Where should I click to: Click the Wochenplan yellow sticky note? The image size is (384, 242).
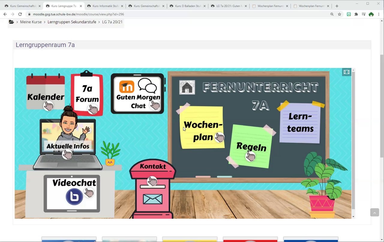point(202,127)
